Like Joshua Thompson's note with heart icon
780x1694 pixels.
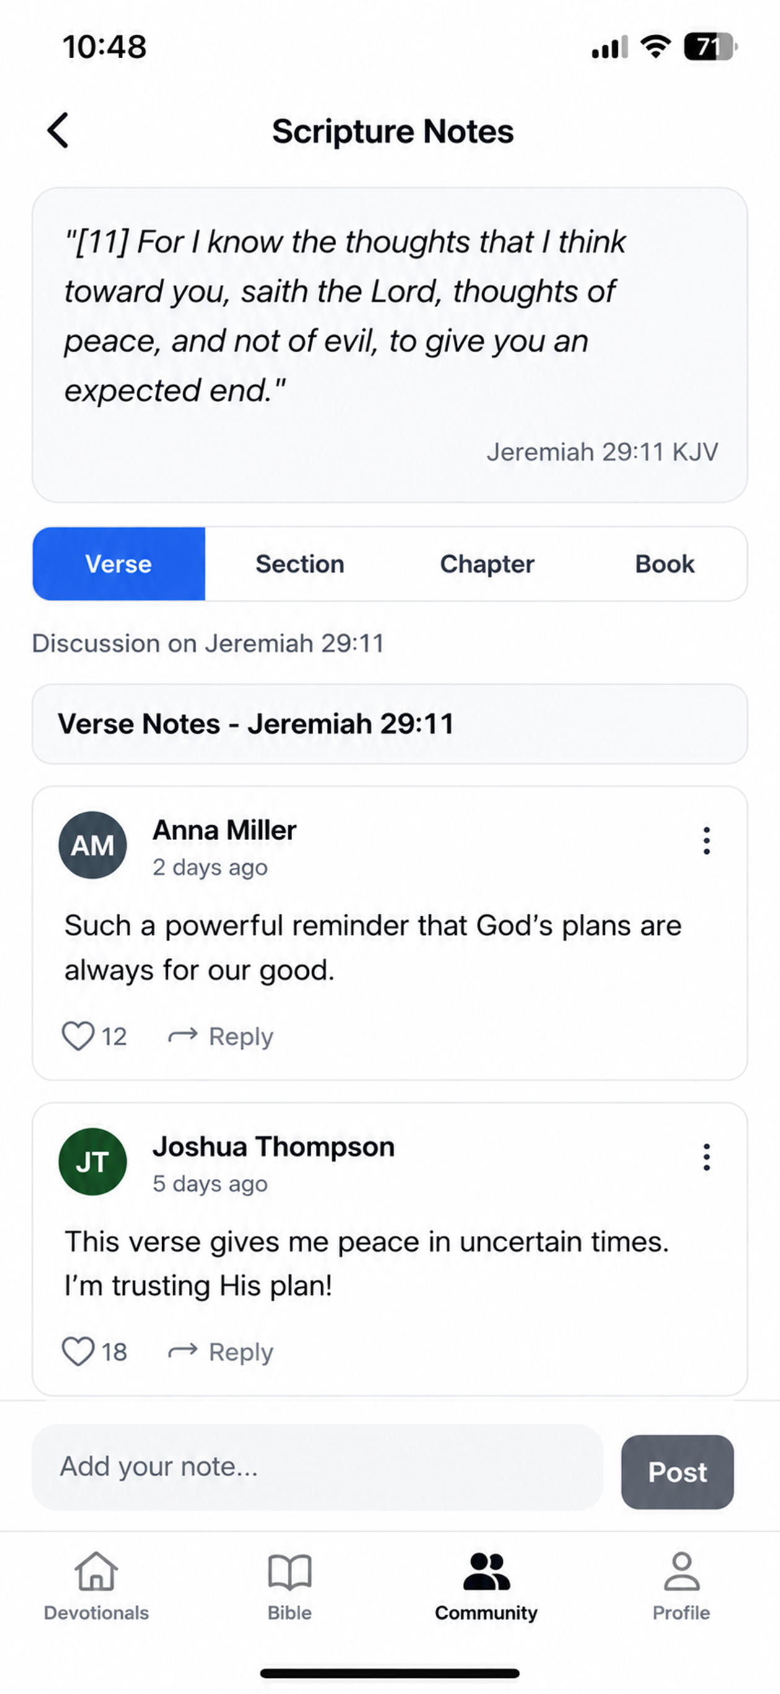[x=77, y=1352]
